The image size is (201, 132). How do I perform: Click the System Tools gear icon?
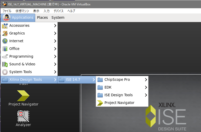(x=5, y=72)
